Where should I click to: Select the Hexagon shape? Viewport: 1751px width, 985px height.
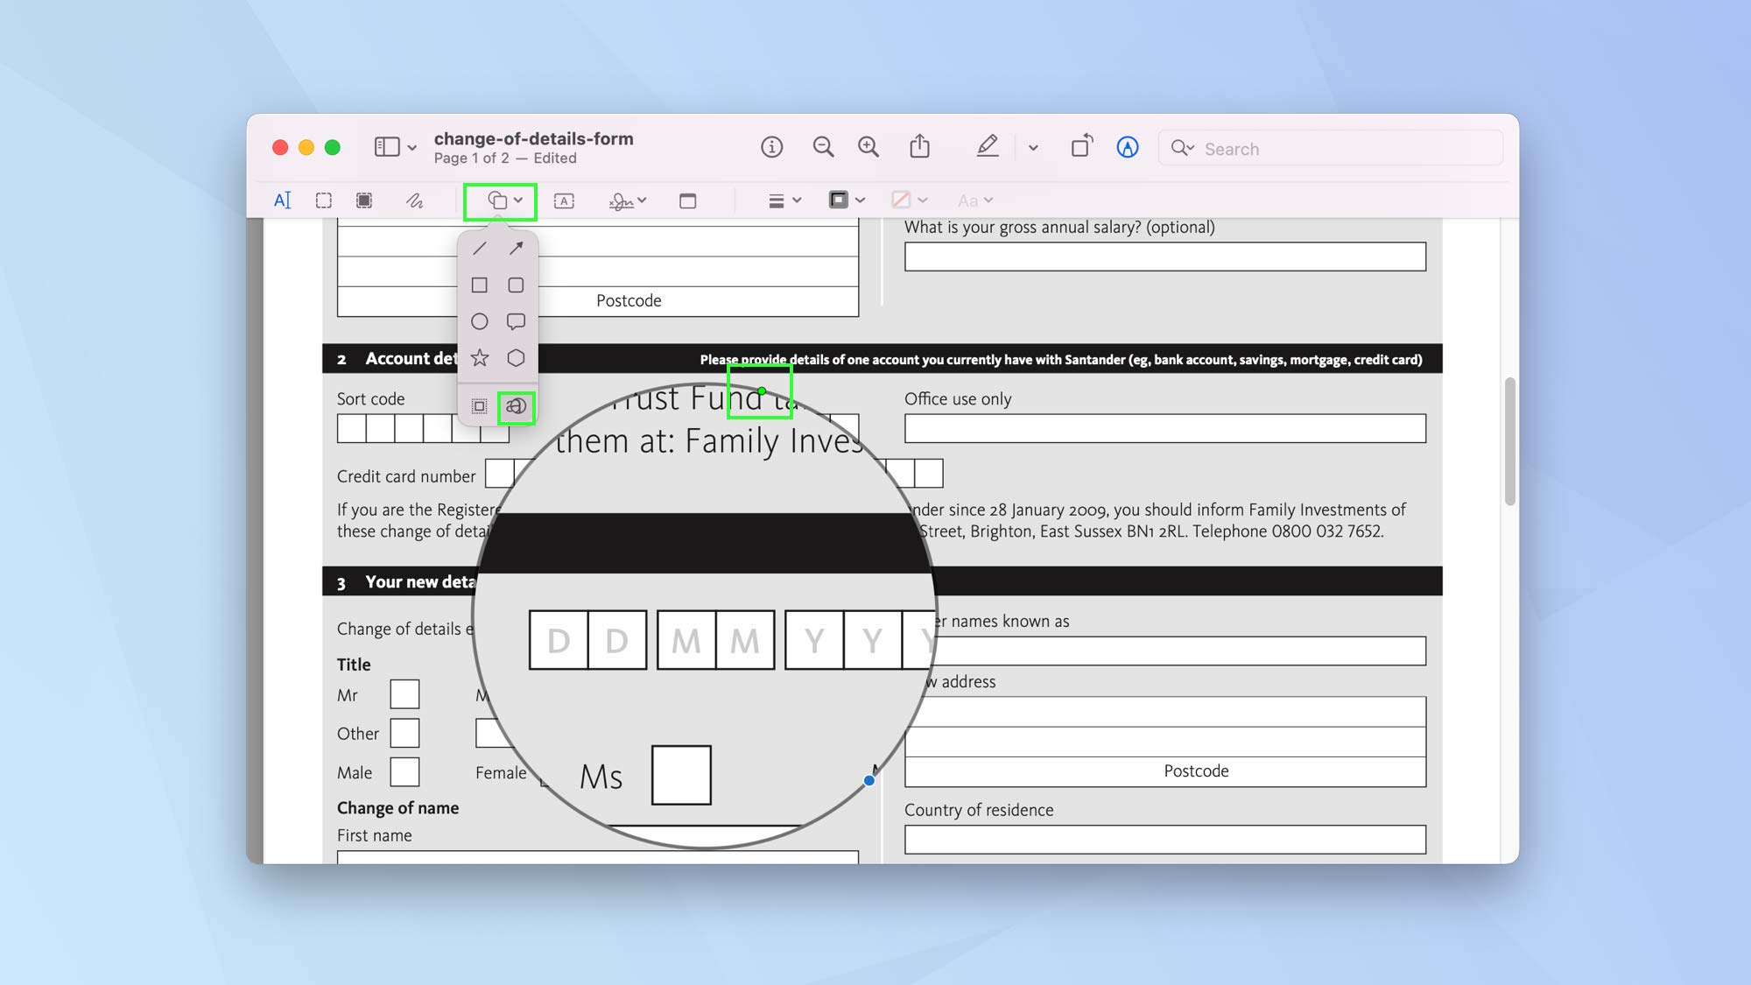click(516, 357)
